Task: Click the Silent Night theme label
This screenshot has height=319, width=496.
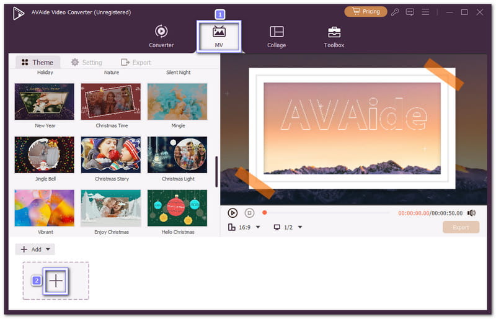Action: point(179,73)
